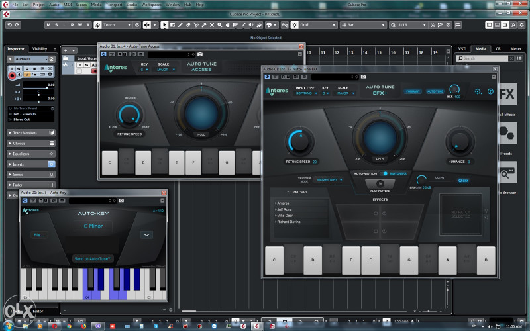Click the Redo arrow in toolbar

point(17,25)
